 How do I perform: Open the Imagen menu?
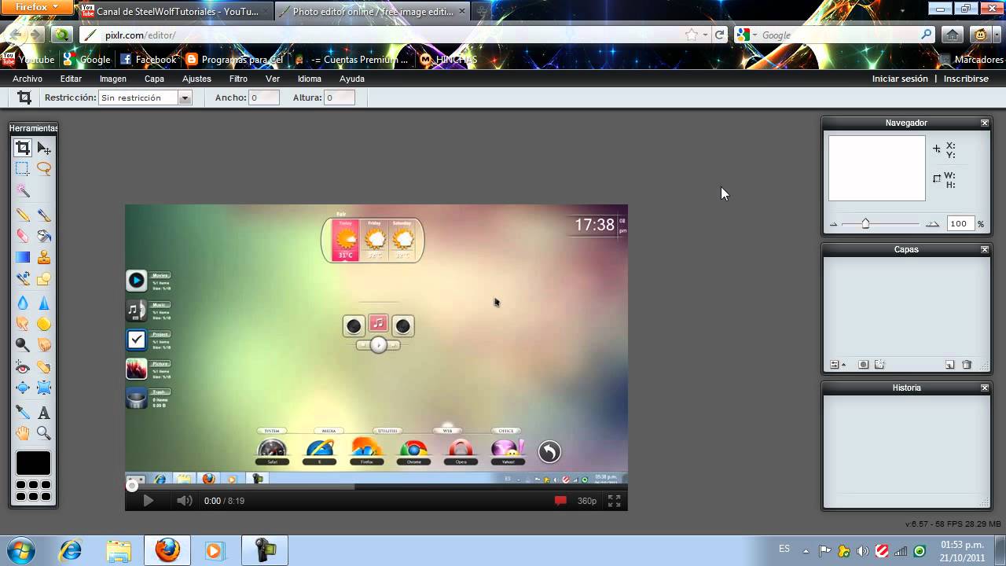pos(113,79)
